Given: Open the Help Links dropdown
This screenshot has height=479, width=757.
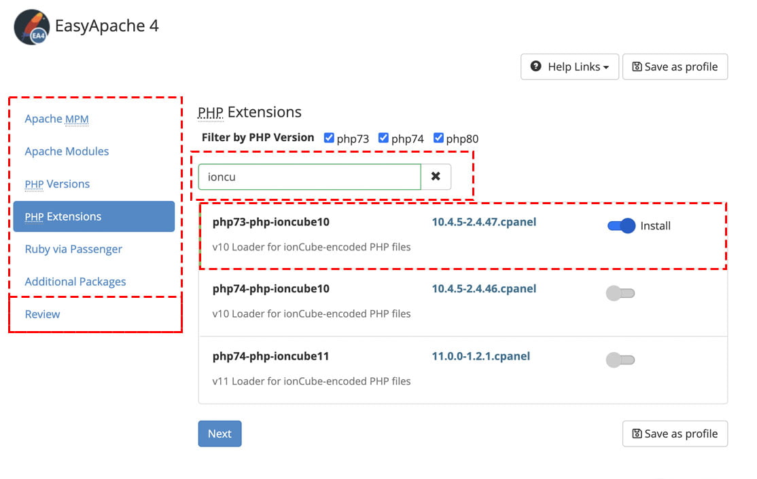Looking at the screenshot, I should [569, 66].
